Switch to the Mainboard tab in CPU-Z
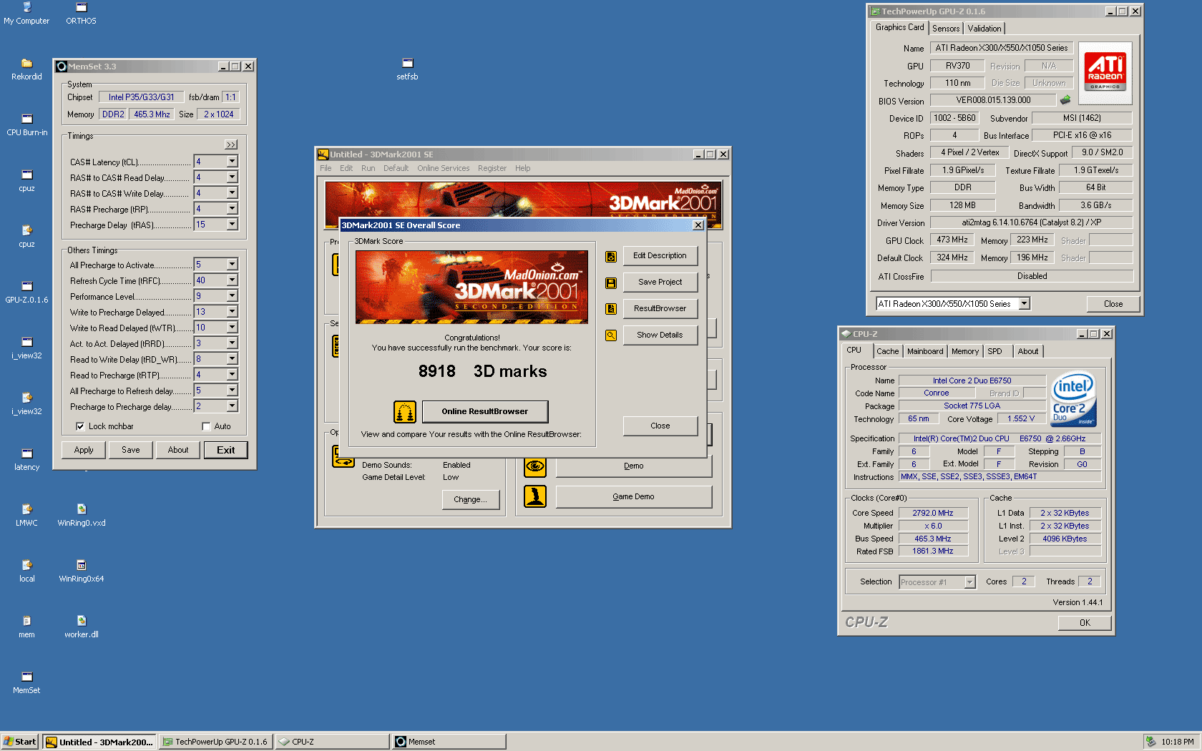Image resolution: width=1202 pixels, height=751 pixels. point(925,351)
